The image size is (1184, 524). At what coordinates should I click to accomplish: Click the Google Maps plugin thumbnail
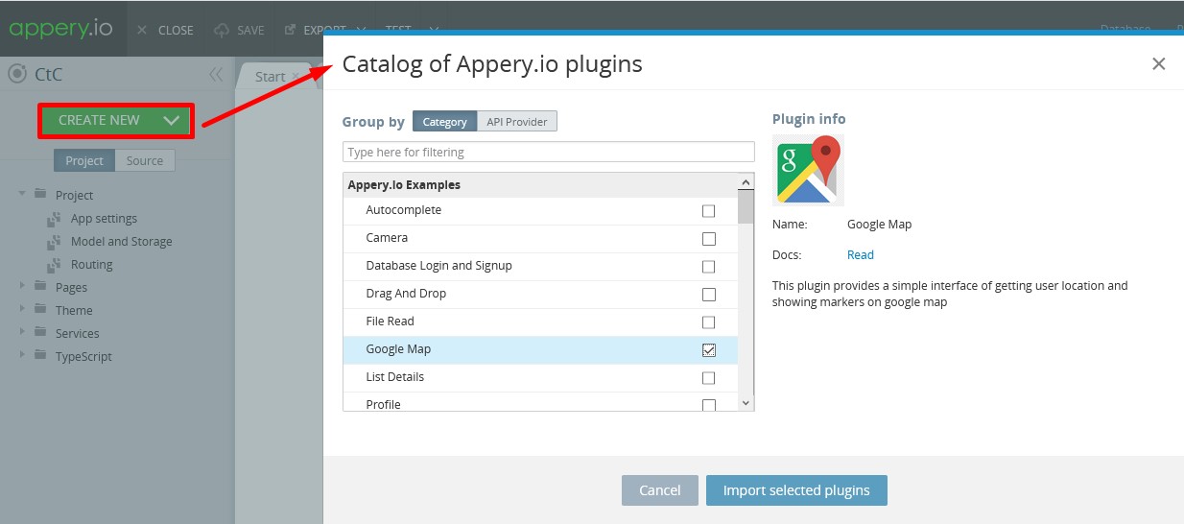point(808,170)
